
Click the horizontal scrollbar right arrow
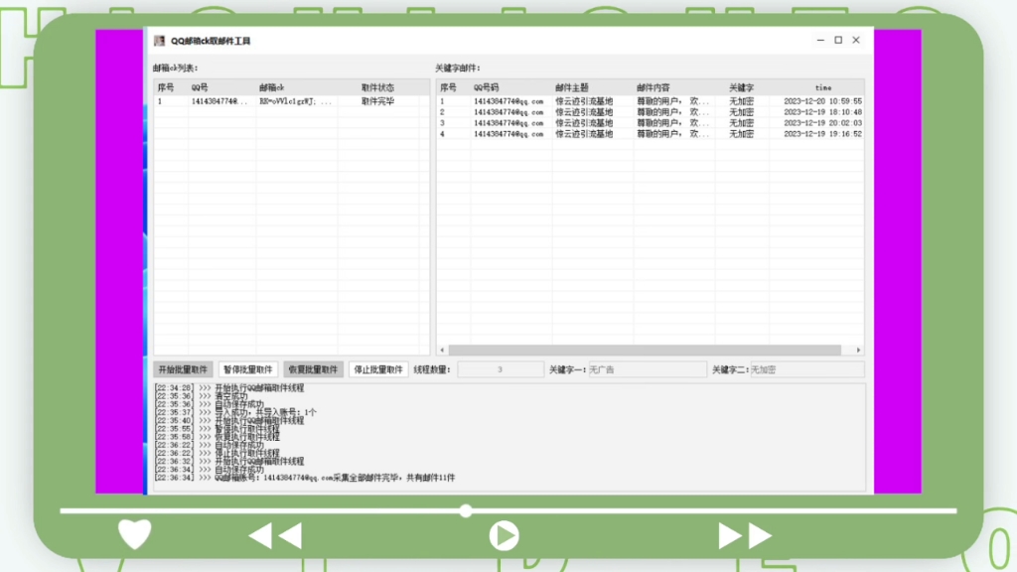[859, 351]
